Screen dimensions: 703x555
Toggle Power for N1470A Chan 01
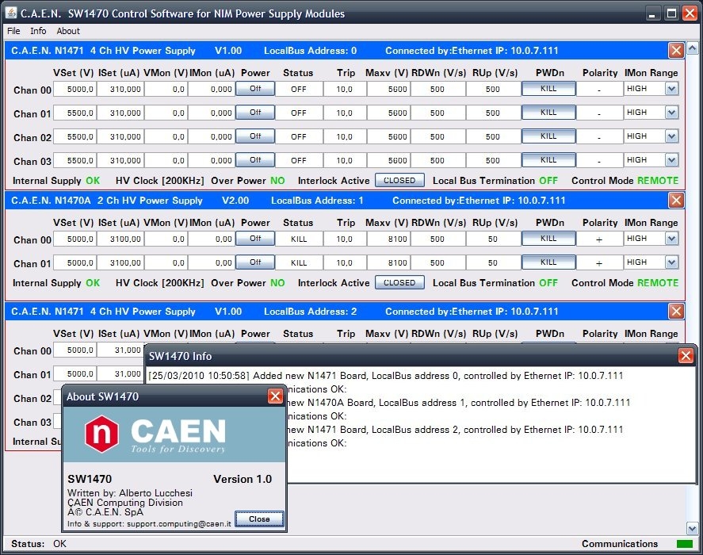255,262
